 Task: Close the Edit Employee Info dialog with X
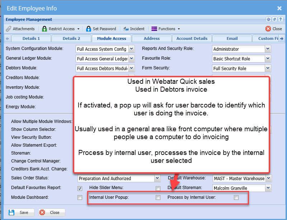click(x=279, y=8)
